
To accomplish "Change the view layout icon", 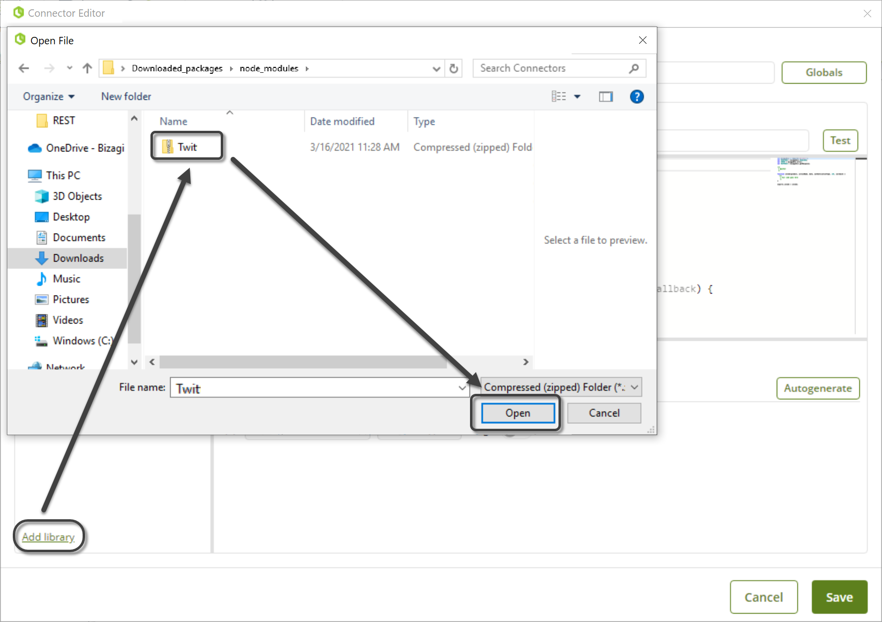I will 559,96.
